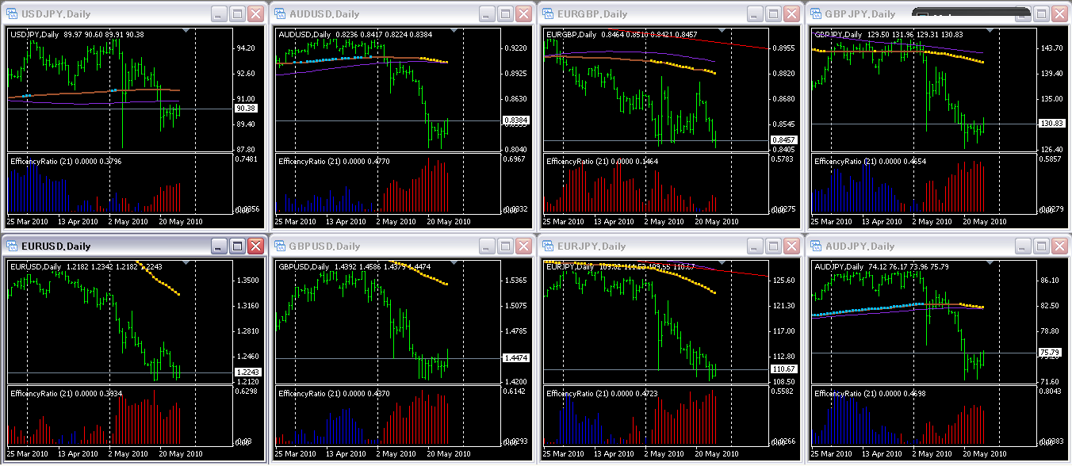
Task: Minimize the AUDJPY,Daily chart window
Action: coord(1024,246)
